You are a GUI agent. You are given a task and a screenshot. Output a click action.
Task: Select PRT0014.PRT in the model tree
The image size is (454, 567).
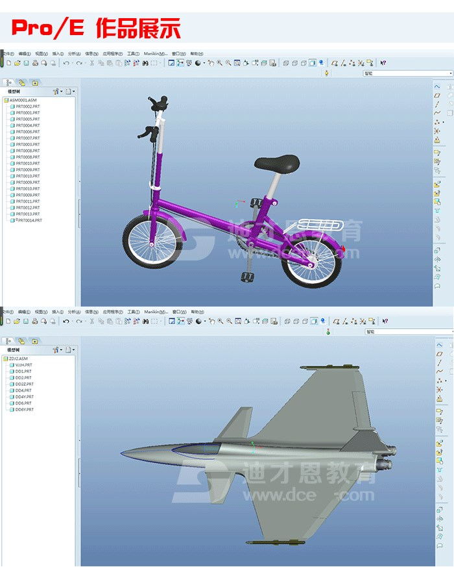coord(29,220)
